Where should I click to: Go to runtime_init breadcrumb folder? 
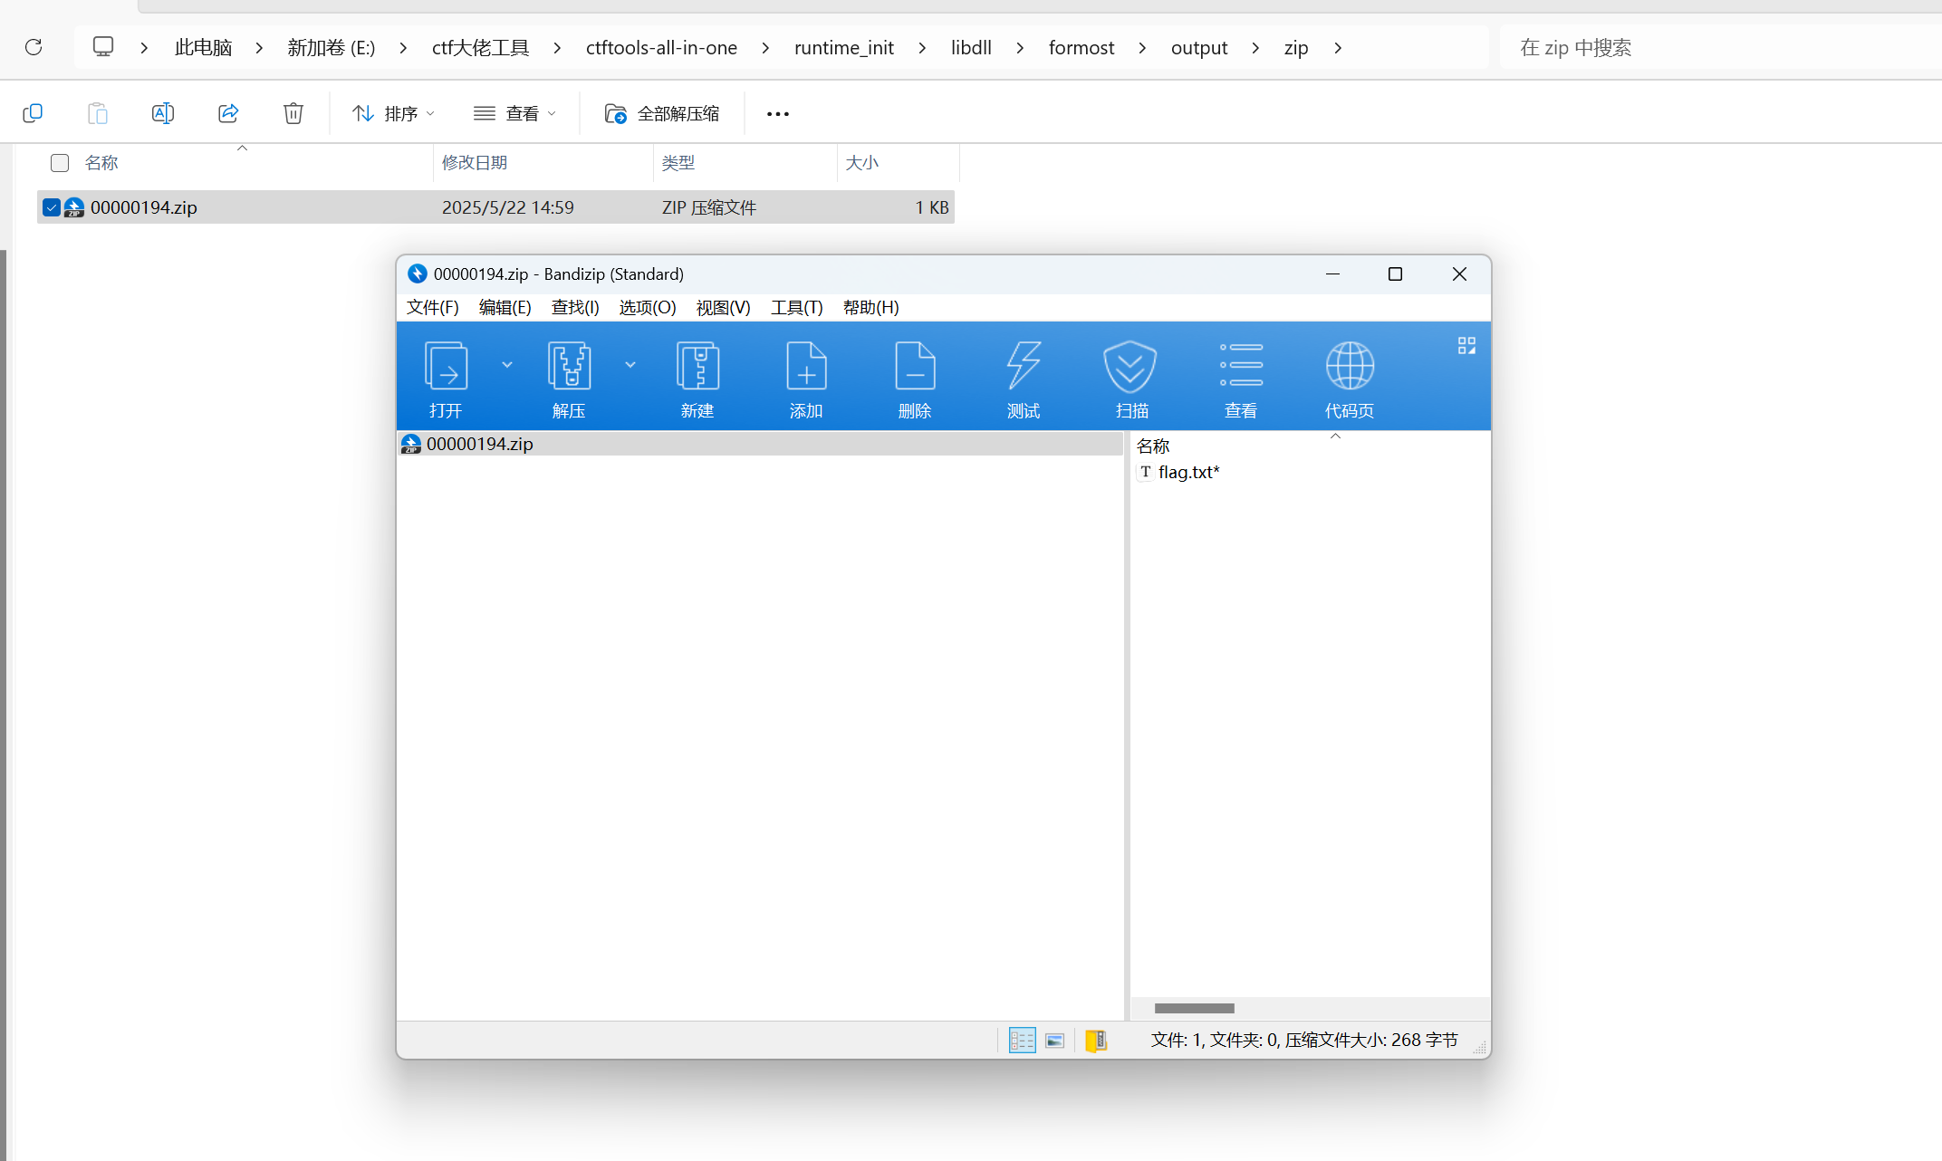[x=844, y=48]
